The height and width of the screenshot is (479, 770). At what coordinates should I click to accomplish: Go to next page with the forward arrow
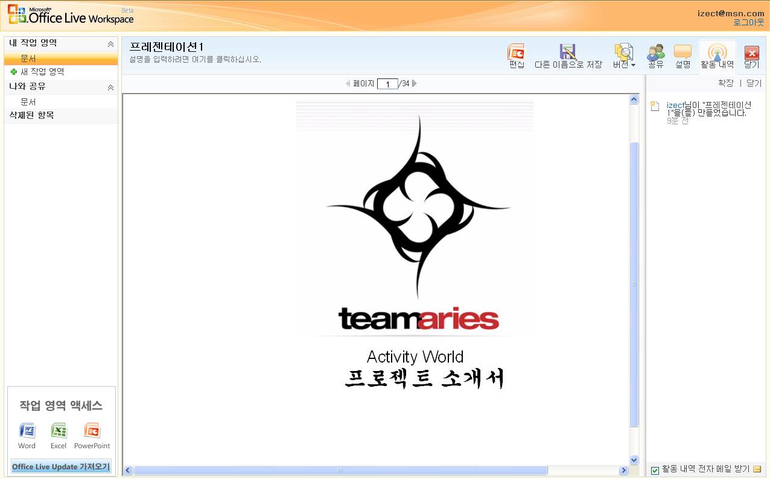click(x=414, y=83)
